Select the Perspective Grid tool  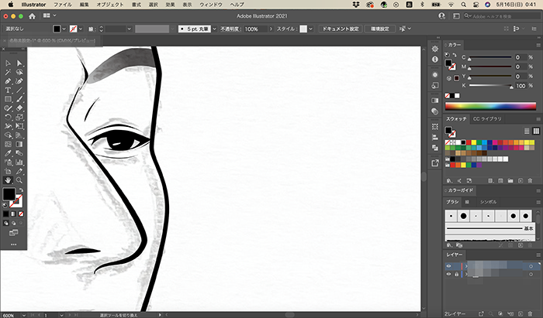click(x=19, y=135)
